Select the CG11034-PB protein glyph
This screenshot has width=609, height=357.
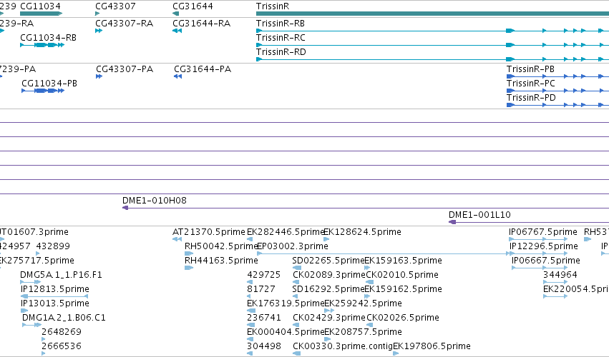(x=43, y=91)
